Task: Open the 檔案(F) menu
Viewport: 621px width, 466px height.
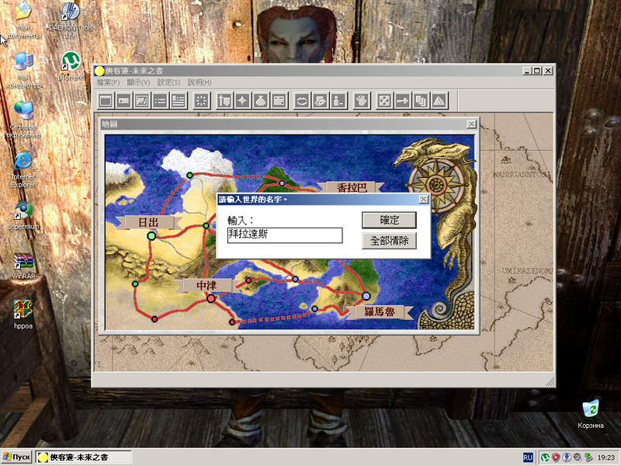Action: (x=108, y=82)
